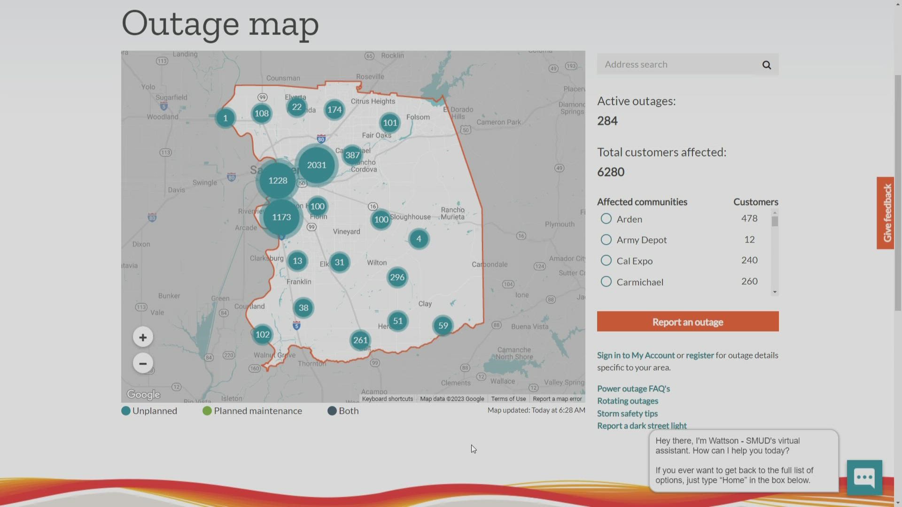Click the page vertical scrollbar thumb
The height and width of the screenshot is (507, 902).
[898, 192]
